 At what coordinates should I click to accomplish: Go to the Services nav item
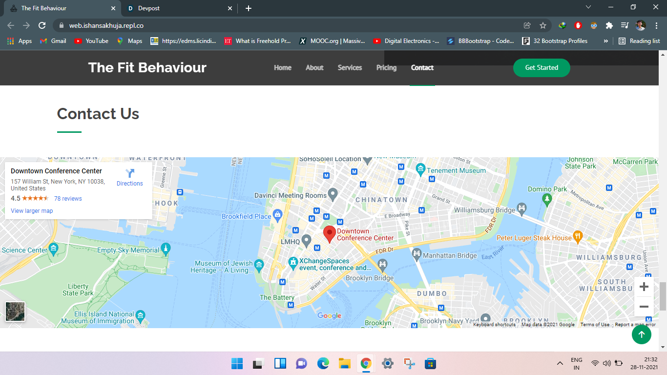350,68
